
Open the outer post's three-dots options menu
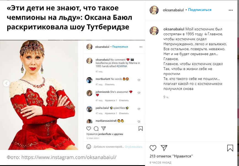231,10
